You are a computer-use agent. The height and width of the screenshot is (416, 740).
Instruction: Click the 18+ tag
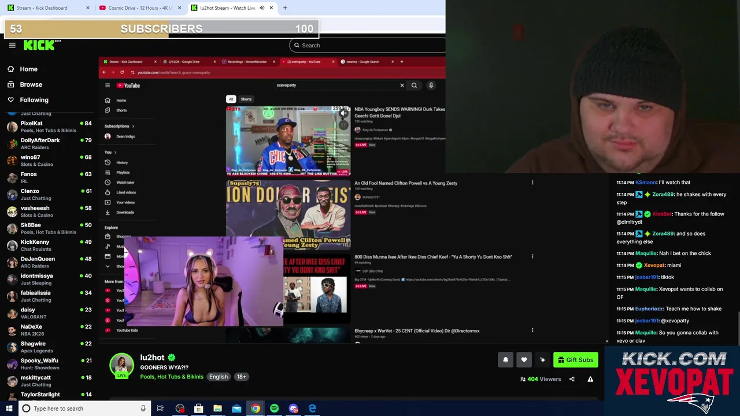pos(242,377)
